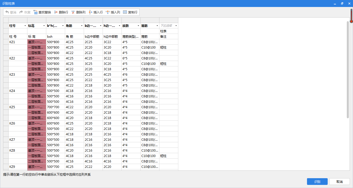Open the 角筋 column mapping dropdown
The image size is (353, 188).
82,26
